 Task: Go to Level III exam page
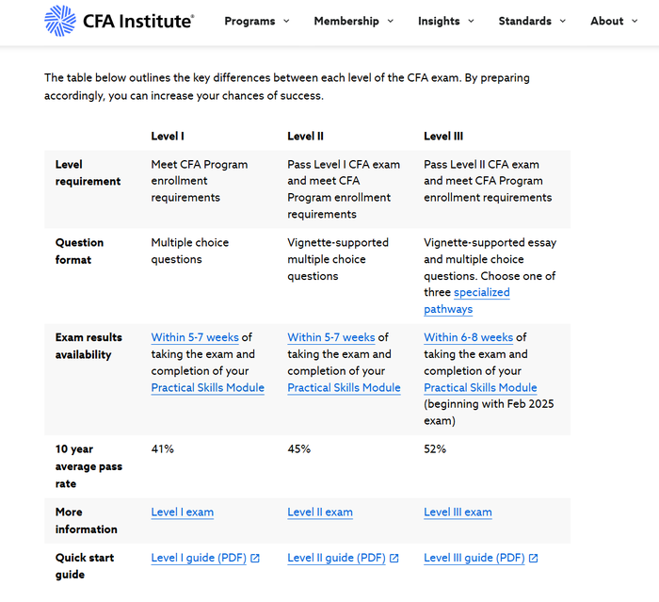tap(458, 513)
